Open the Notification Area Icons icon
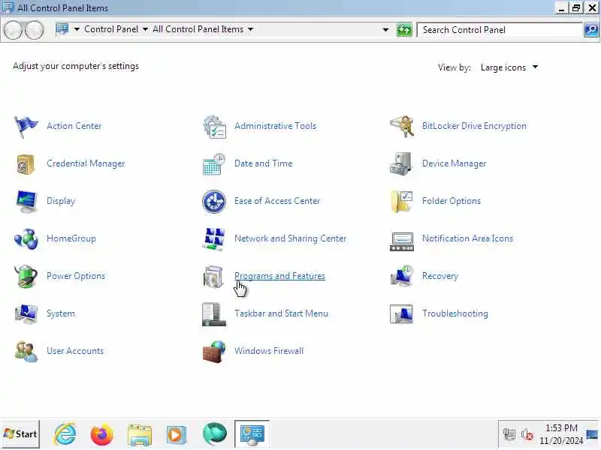The width and height of the screenshot is (601, 450). 402,241
